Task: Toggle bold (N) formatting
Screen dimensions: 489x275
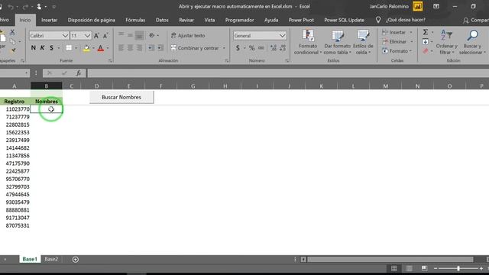Action: pos(34,47)
